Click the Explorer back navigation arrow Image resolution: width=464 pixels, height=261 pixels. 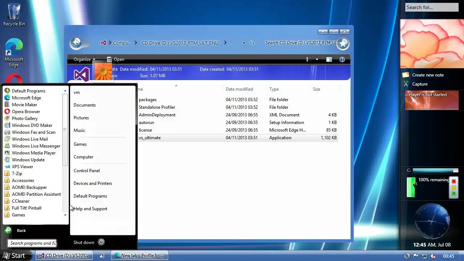pyautogui.click(x=76, y=43)
